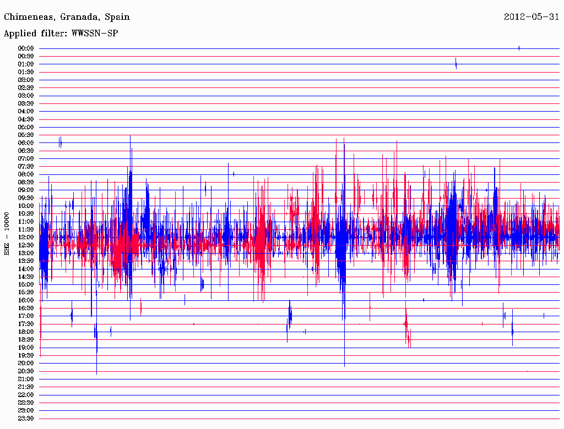This screenshot has height=429, width=564.
Task: Select the 23:00 time label
Action: (25, 411)
